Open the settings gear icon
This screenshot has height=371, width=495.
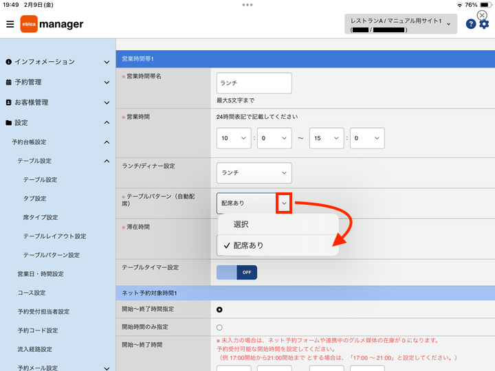coord(484,24)
